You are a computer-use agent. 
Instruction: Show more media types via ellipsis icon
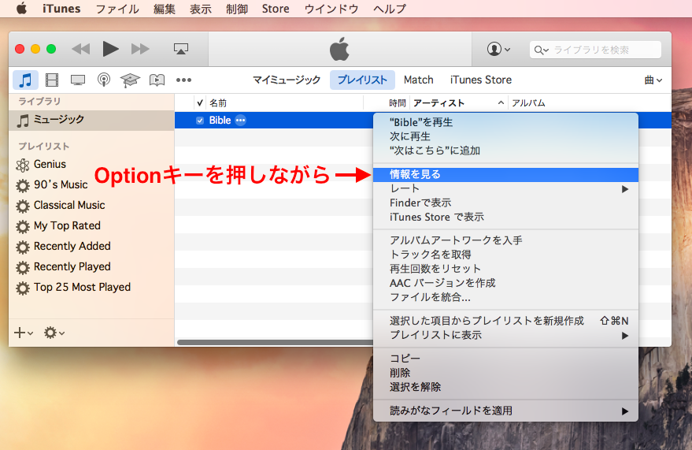pyautogui.click(x=183, y=80)
